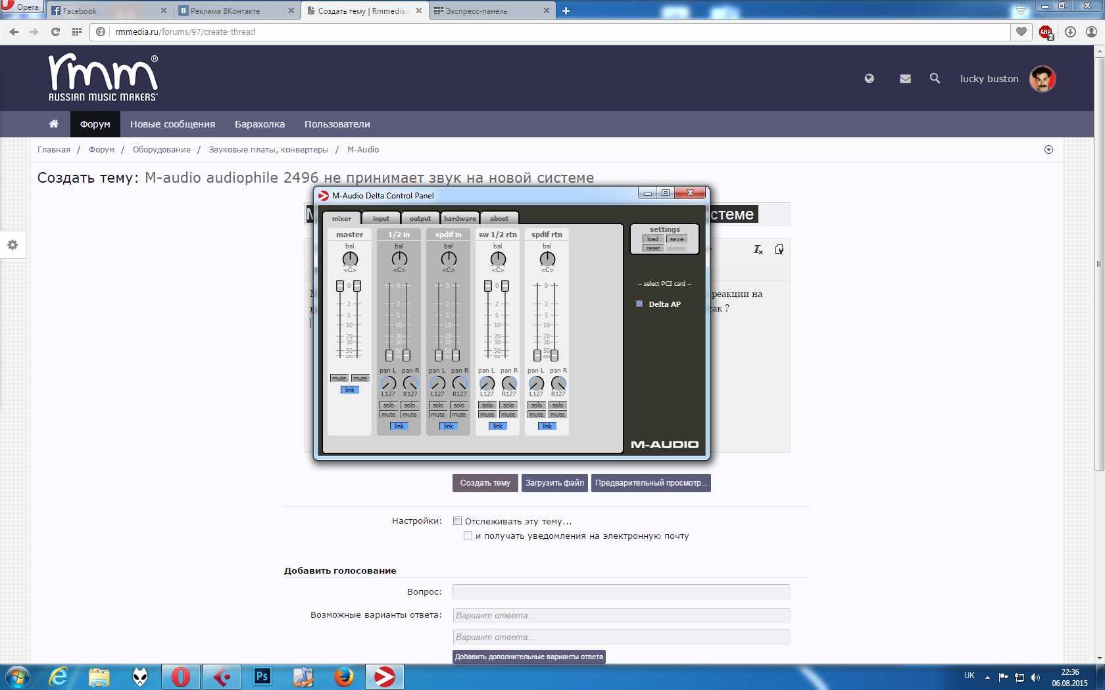Open Opera downloads icon
Image resolution: width=1105 pixels, height=690 pixels.
[1071, 32]
